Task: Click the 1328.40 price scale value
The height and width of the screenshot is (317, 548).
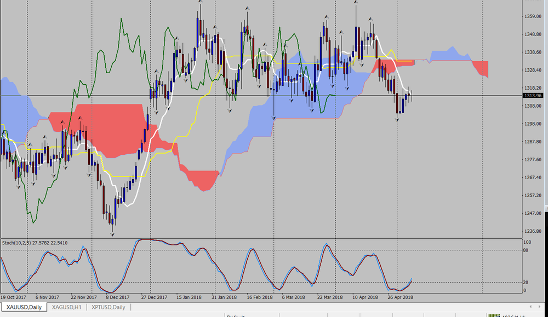Action: tap(533, 70)
